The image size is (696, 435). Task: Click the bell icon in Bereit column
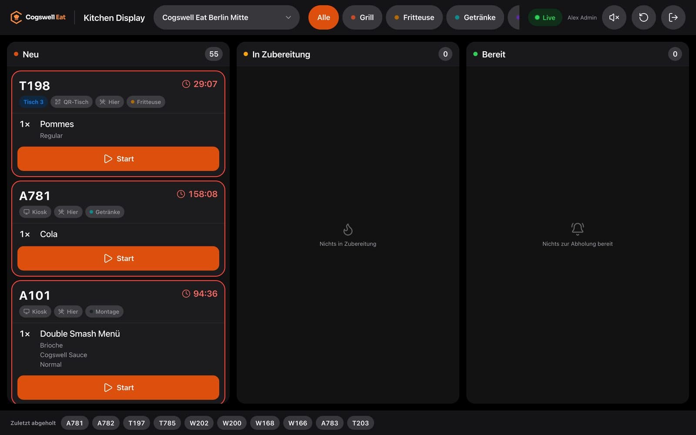click(578, 228)
